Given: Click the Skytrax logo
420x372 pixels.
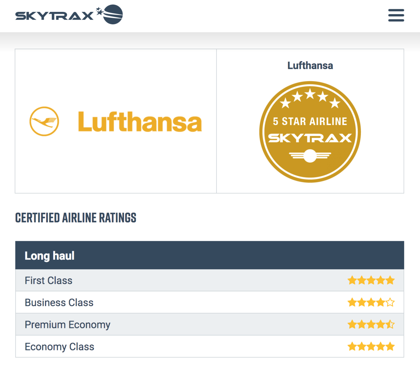Looking at the screenshot, I should point(69,14).
